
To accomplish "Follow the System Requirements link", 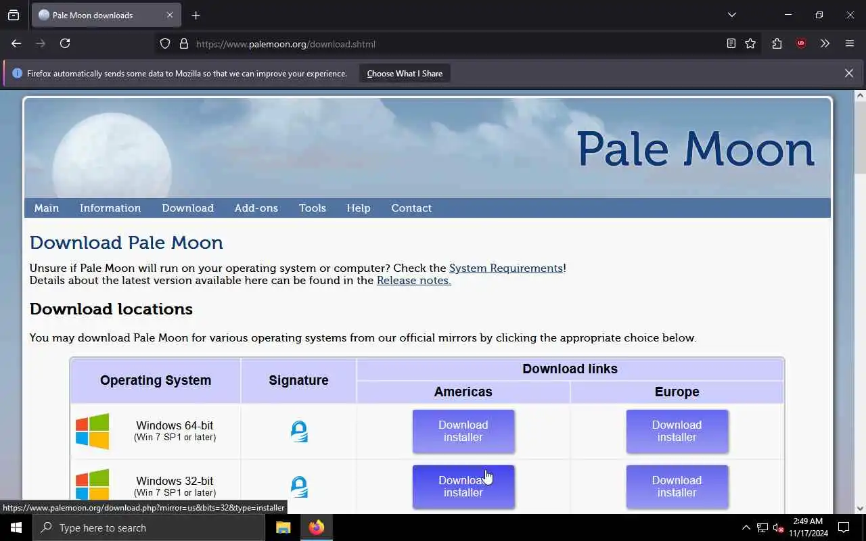I will click(506, 268).
